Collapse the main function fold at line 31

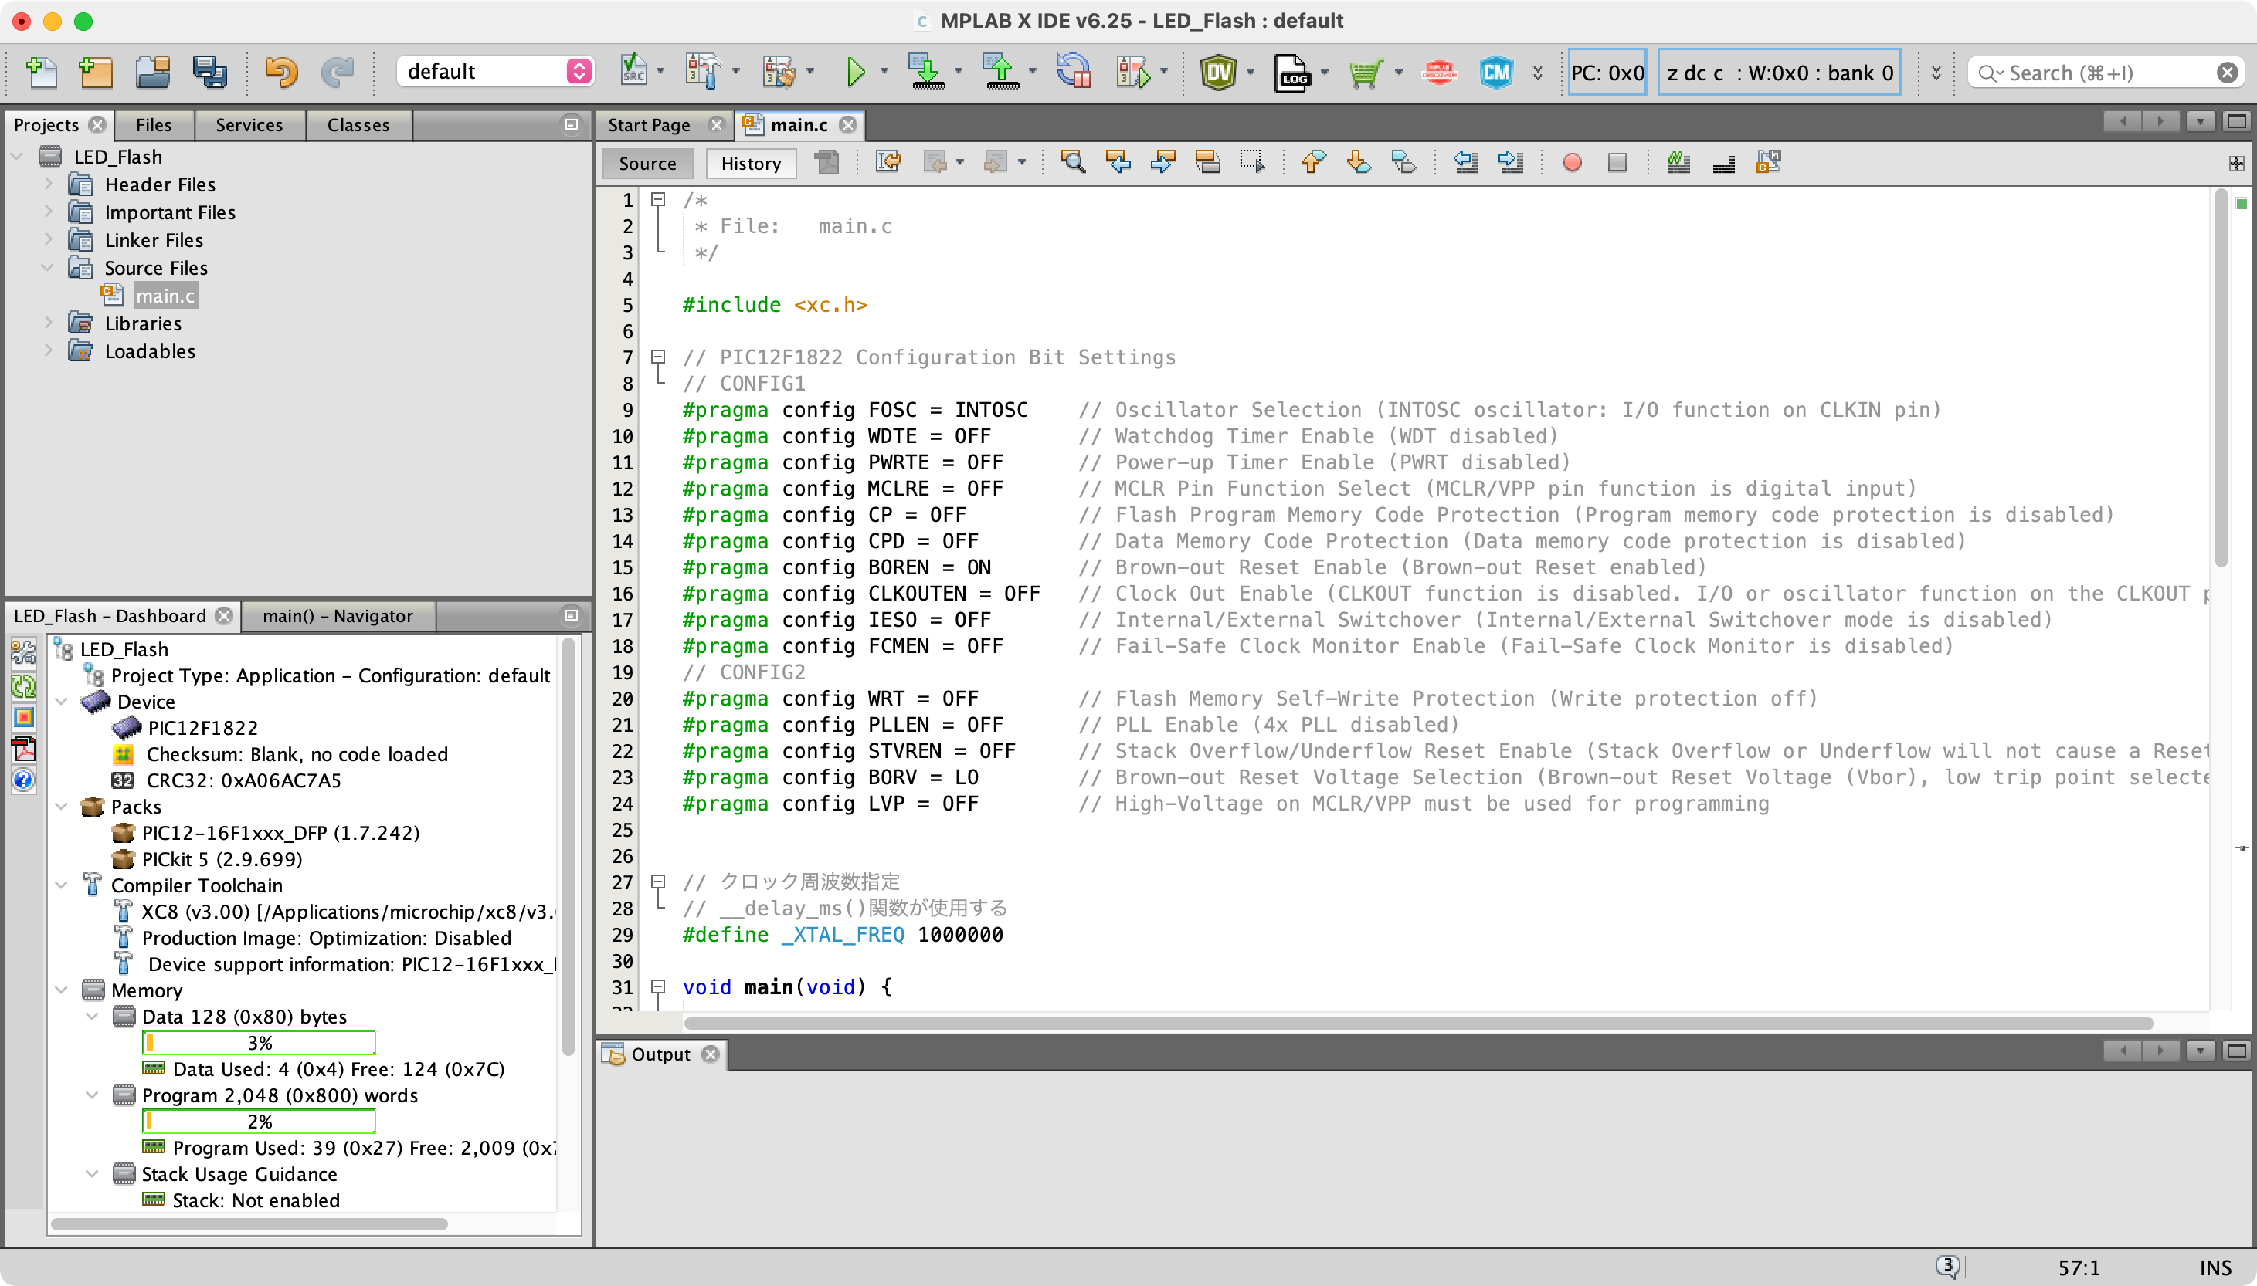[657, 986]
